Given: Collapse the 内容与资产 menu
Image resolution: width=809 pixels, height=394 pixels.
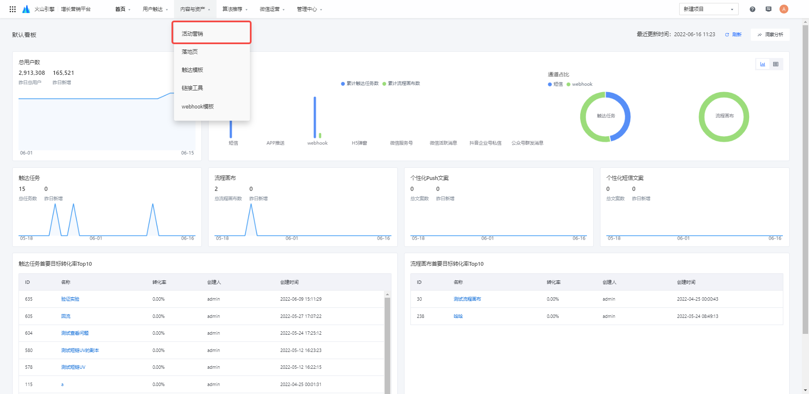Looking at the screenshot, I should pyautogui.click(x=195, y=9).
